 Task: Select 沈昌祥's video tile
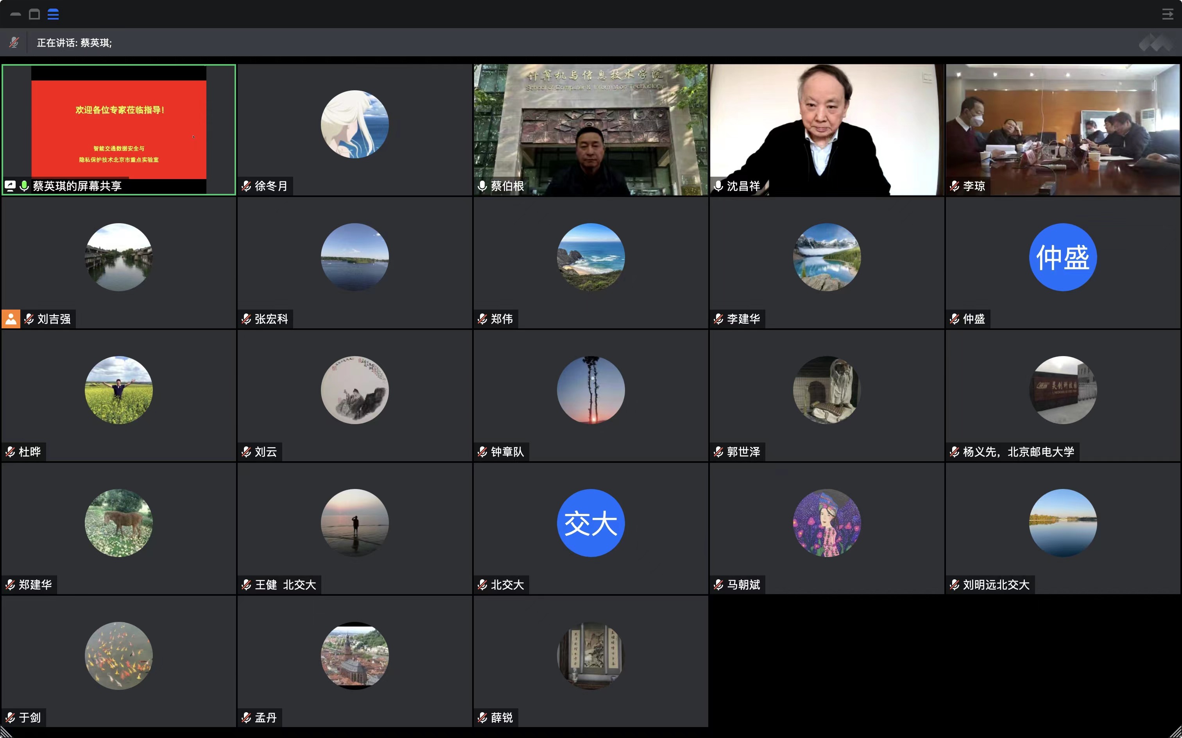[x=826, y=129]
